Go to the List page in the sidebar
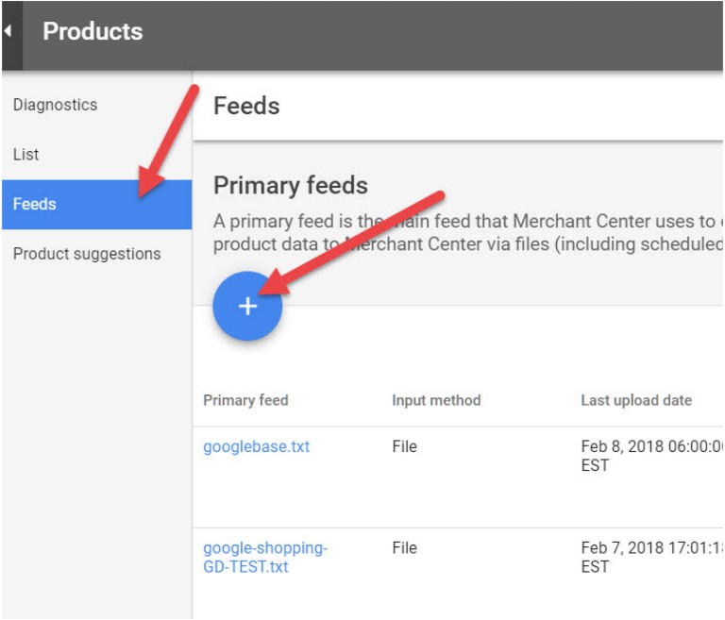 tap(26, 155)
